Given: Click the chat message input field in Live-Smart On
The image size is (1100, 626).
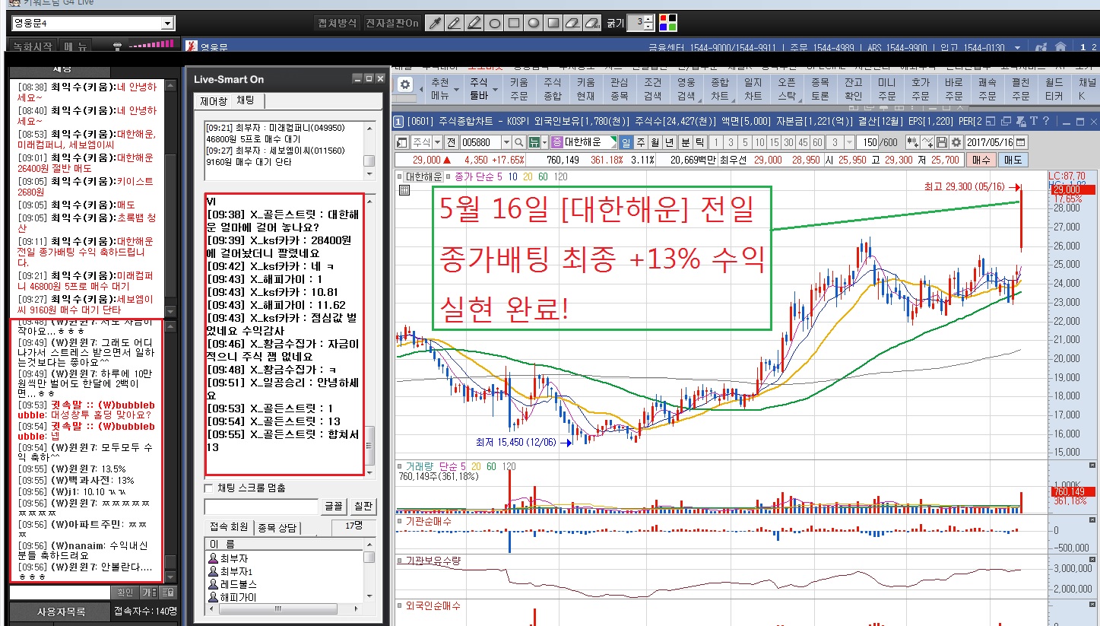Looking at the screenshot, I should tap(262, 507).
